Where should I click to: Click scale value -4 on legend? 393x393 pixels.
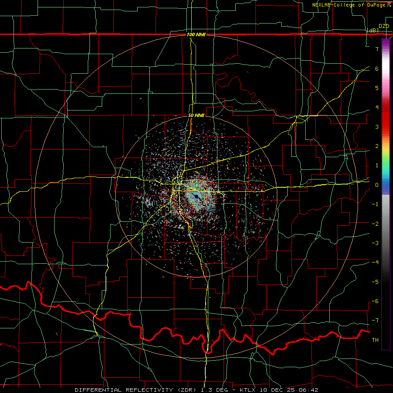[x=375, y=262]
